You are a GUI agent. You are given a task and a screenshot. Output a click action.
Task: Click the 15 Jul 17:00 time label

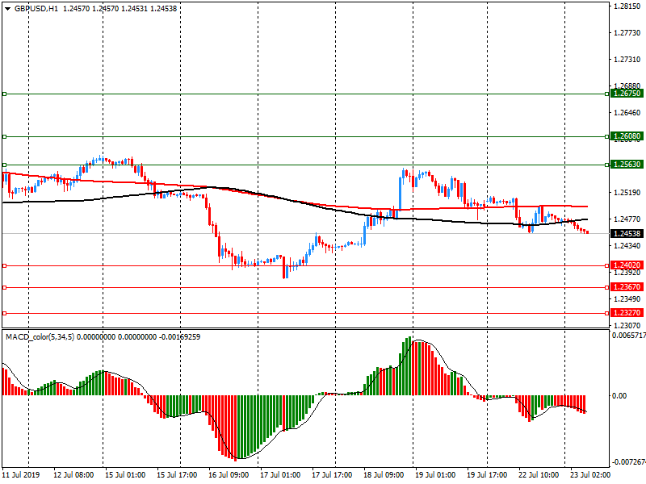[x=177, y=475]
